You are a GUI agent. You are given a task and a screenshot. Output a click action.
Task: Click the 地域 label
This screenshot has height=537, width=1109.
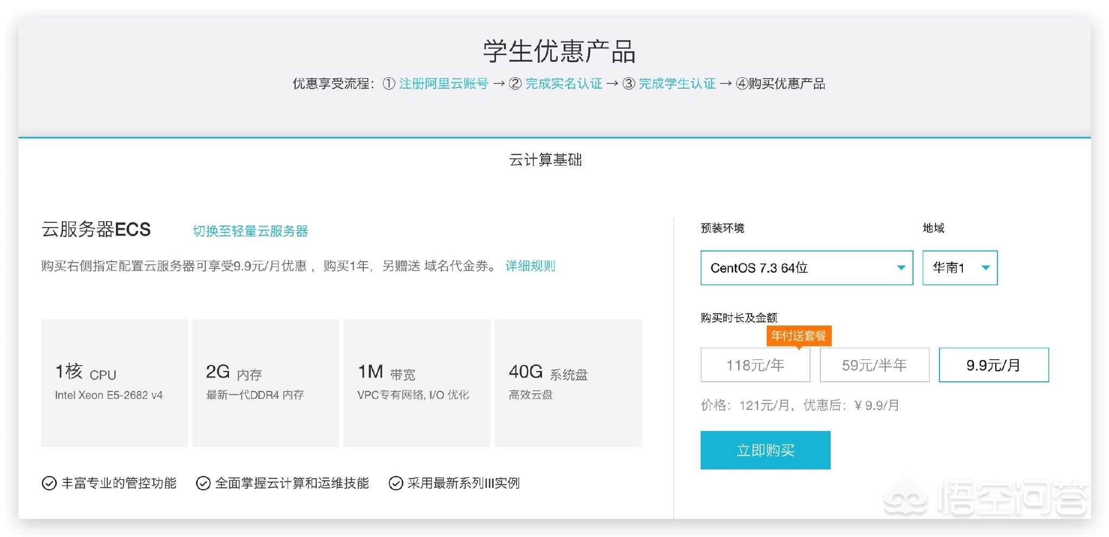(934, 228)
